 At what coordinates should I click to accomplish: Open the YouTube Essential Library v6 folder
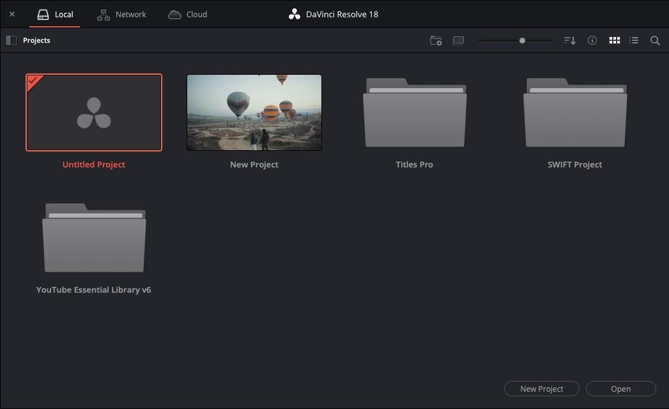[94, 238]
